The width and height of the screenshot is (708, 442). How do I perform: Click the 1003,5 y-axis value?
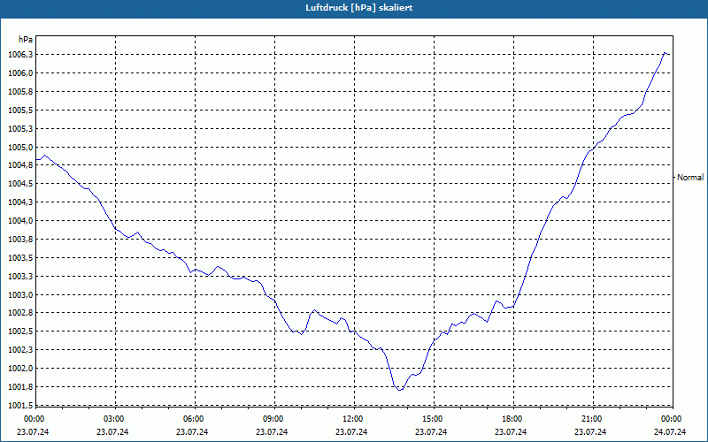point(20,257)
